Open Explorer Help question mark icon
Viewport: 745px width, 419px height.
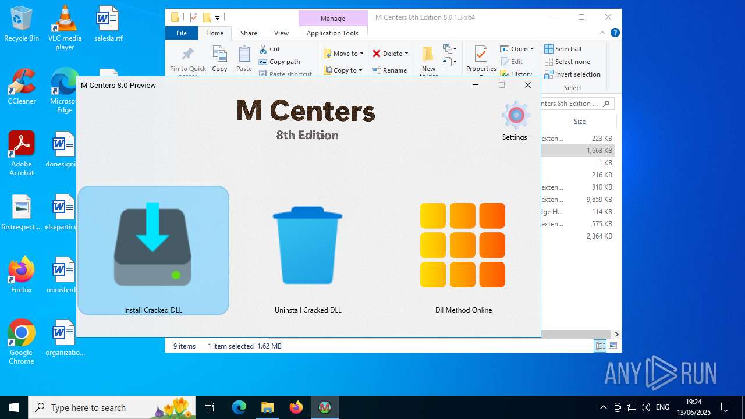(x=615, y=33)
